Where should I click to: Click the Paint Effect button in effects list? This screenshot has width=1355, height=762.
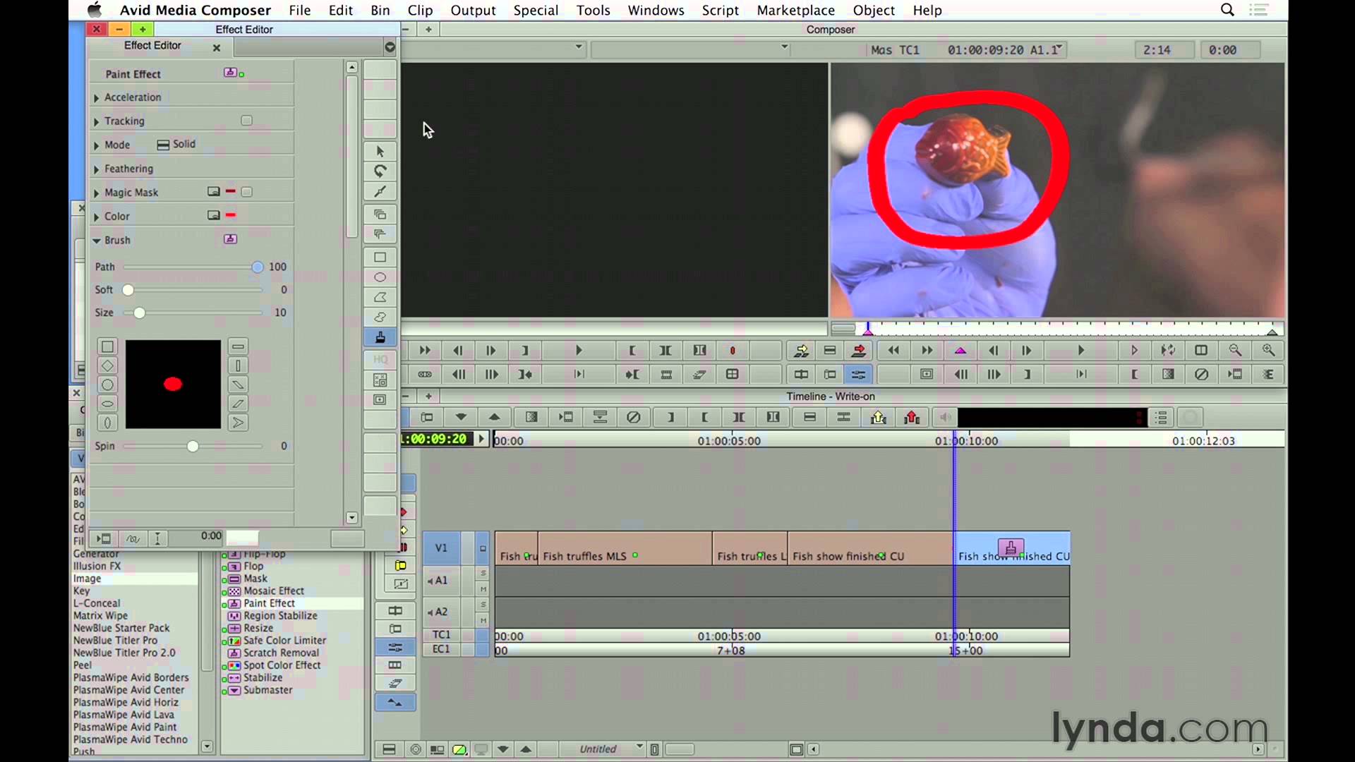pyautogui.click(x=269, y=602)
